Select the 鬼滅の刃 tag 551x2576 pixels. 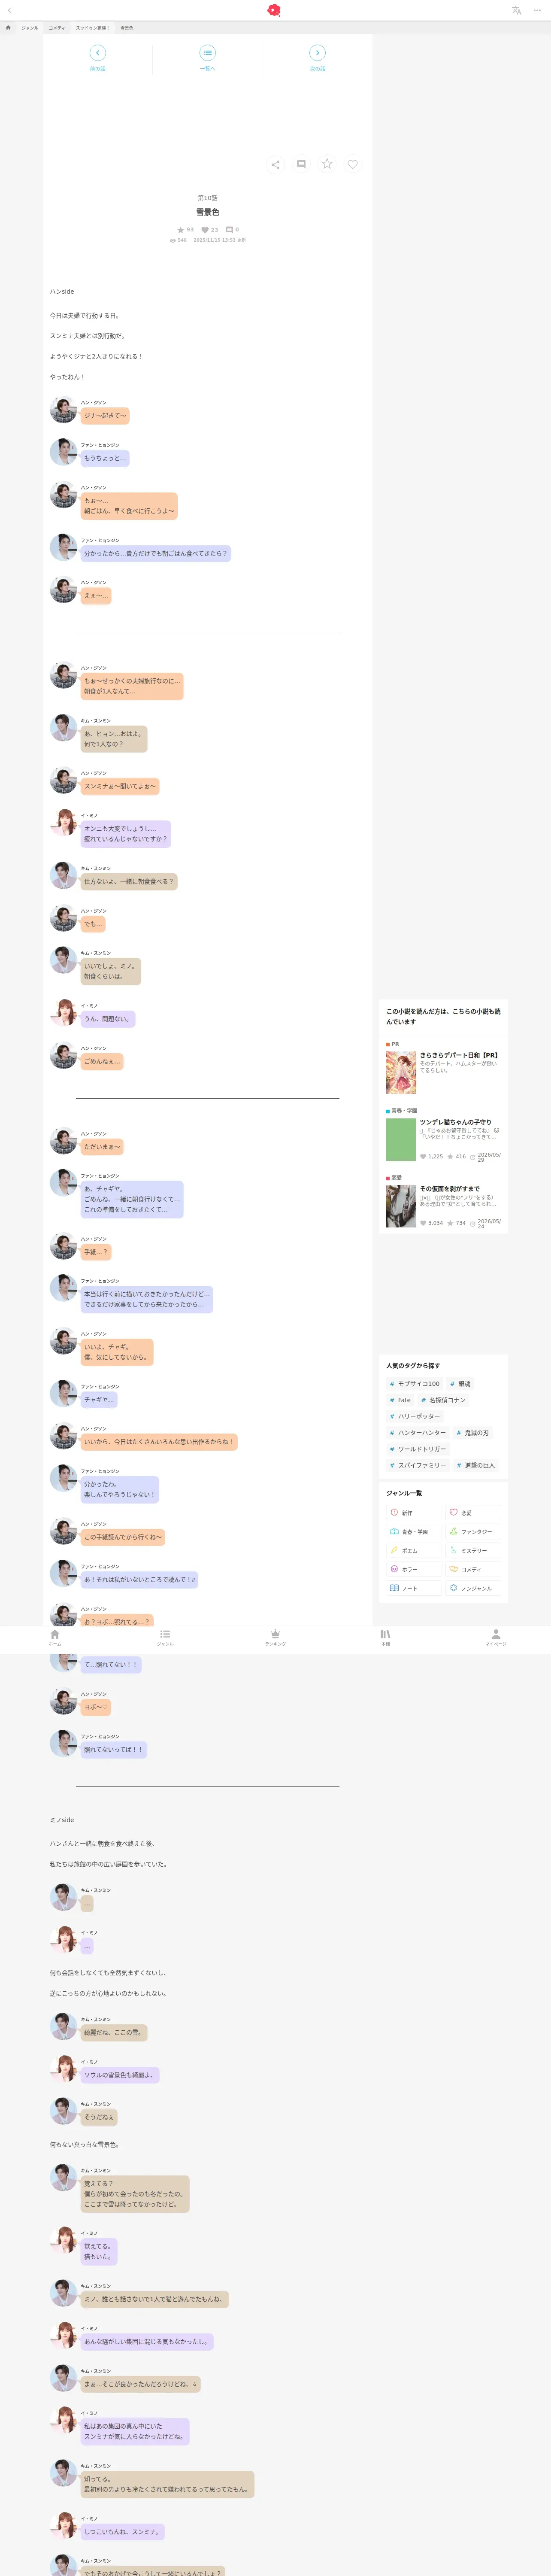click(x=473, y=1433)
